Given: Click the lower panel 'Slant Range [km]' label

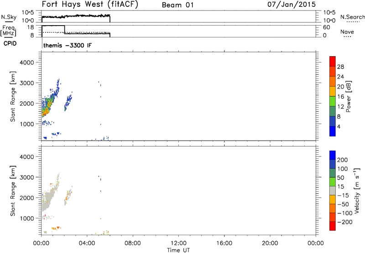Looking at the screenshot, I should pyautogui.click(x=13, y=191).
